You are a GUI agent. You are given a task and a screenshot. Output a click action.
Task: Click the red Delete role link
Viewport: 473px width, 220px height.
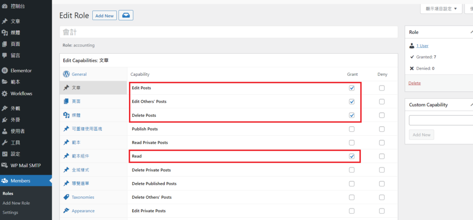414,83
